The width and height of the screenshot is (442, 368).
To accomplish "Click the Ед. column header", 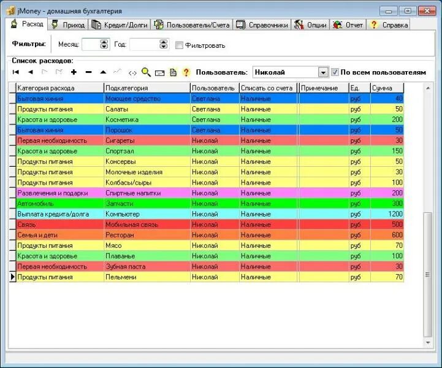I will coord(360,88).
